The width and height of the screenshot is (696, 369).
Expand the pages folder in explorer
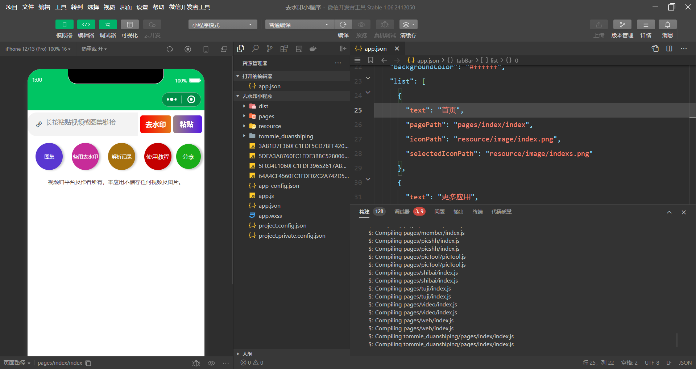click(266, 116)
